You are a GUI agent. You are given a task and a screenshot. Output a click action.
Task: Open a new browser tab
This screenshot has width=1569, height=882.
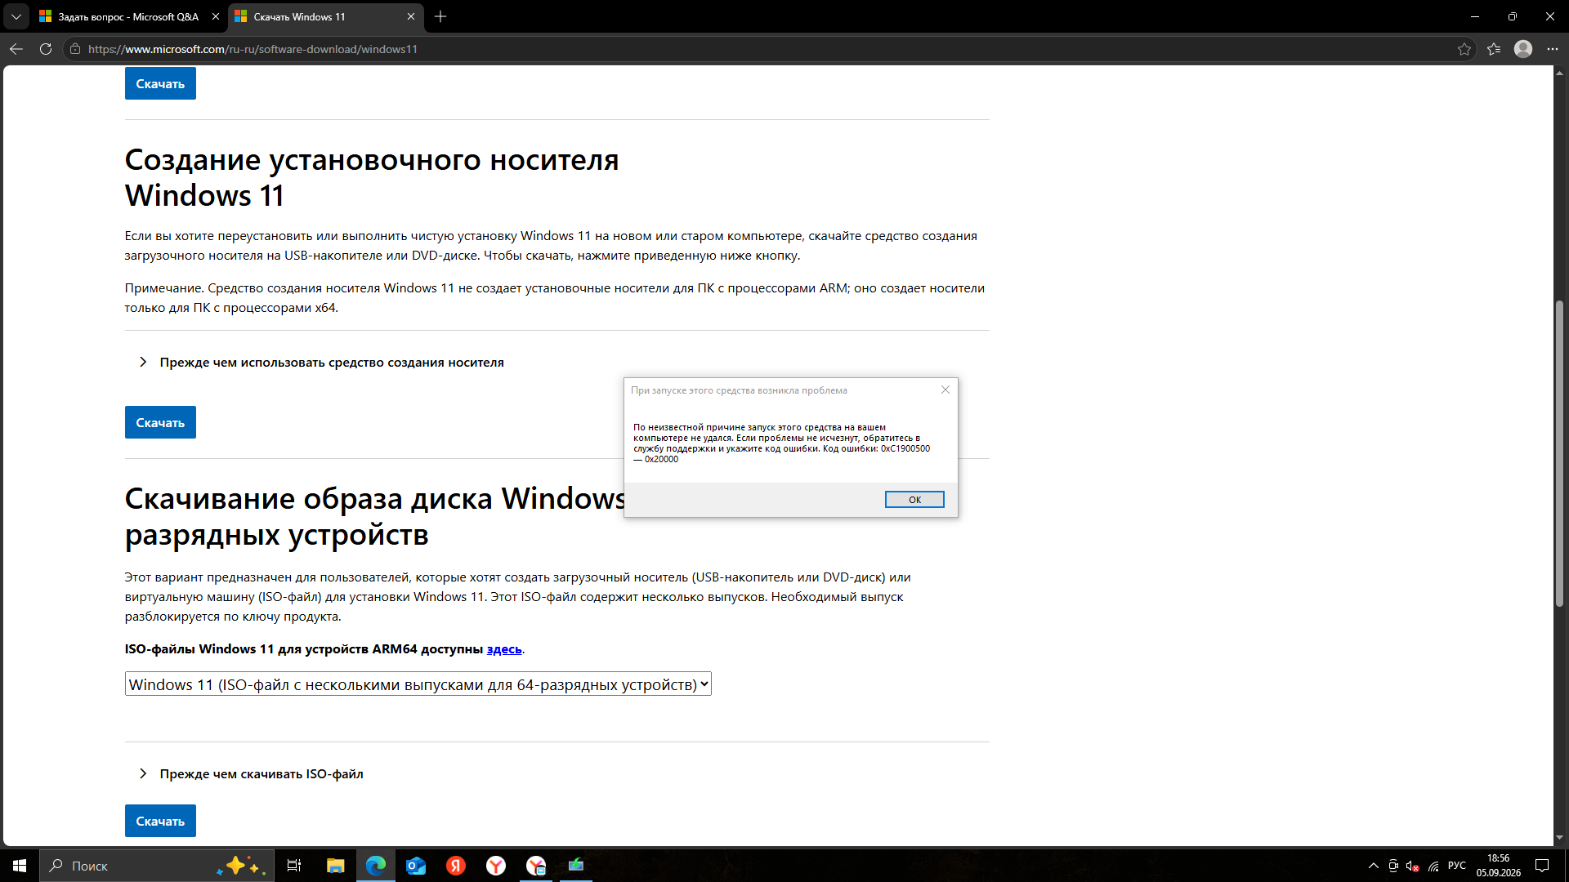click(440, 16)
